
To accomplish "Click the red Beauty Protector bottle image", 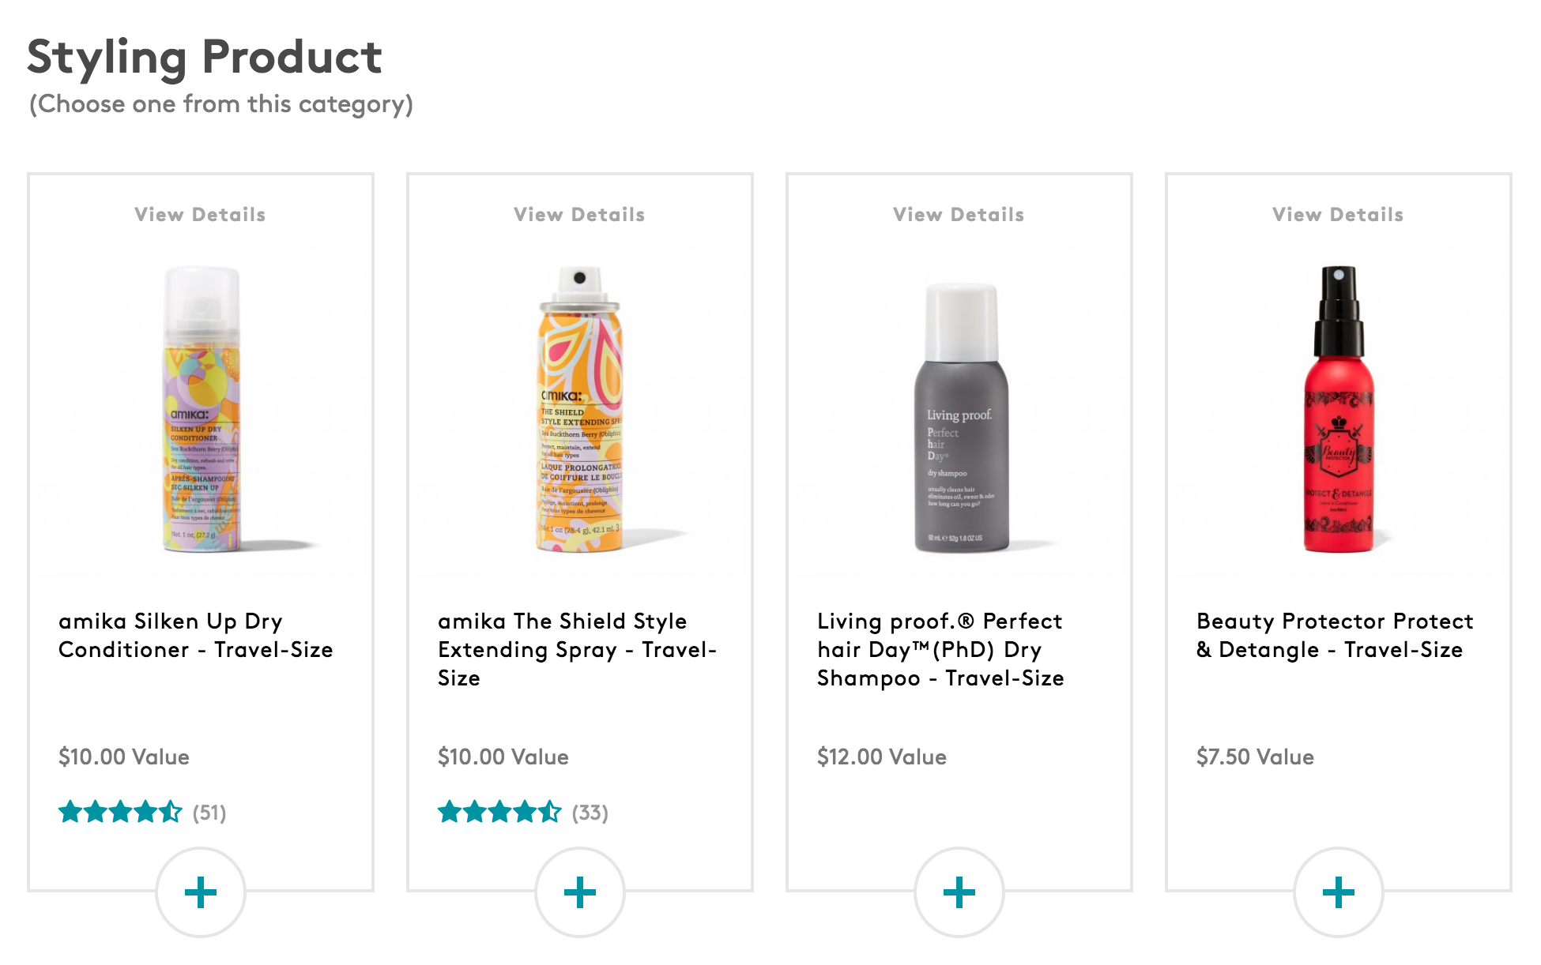I will point(1339,409).
